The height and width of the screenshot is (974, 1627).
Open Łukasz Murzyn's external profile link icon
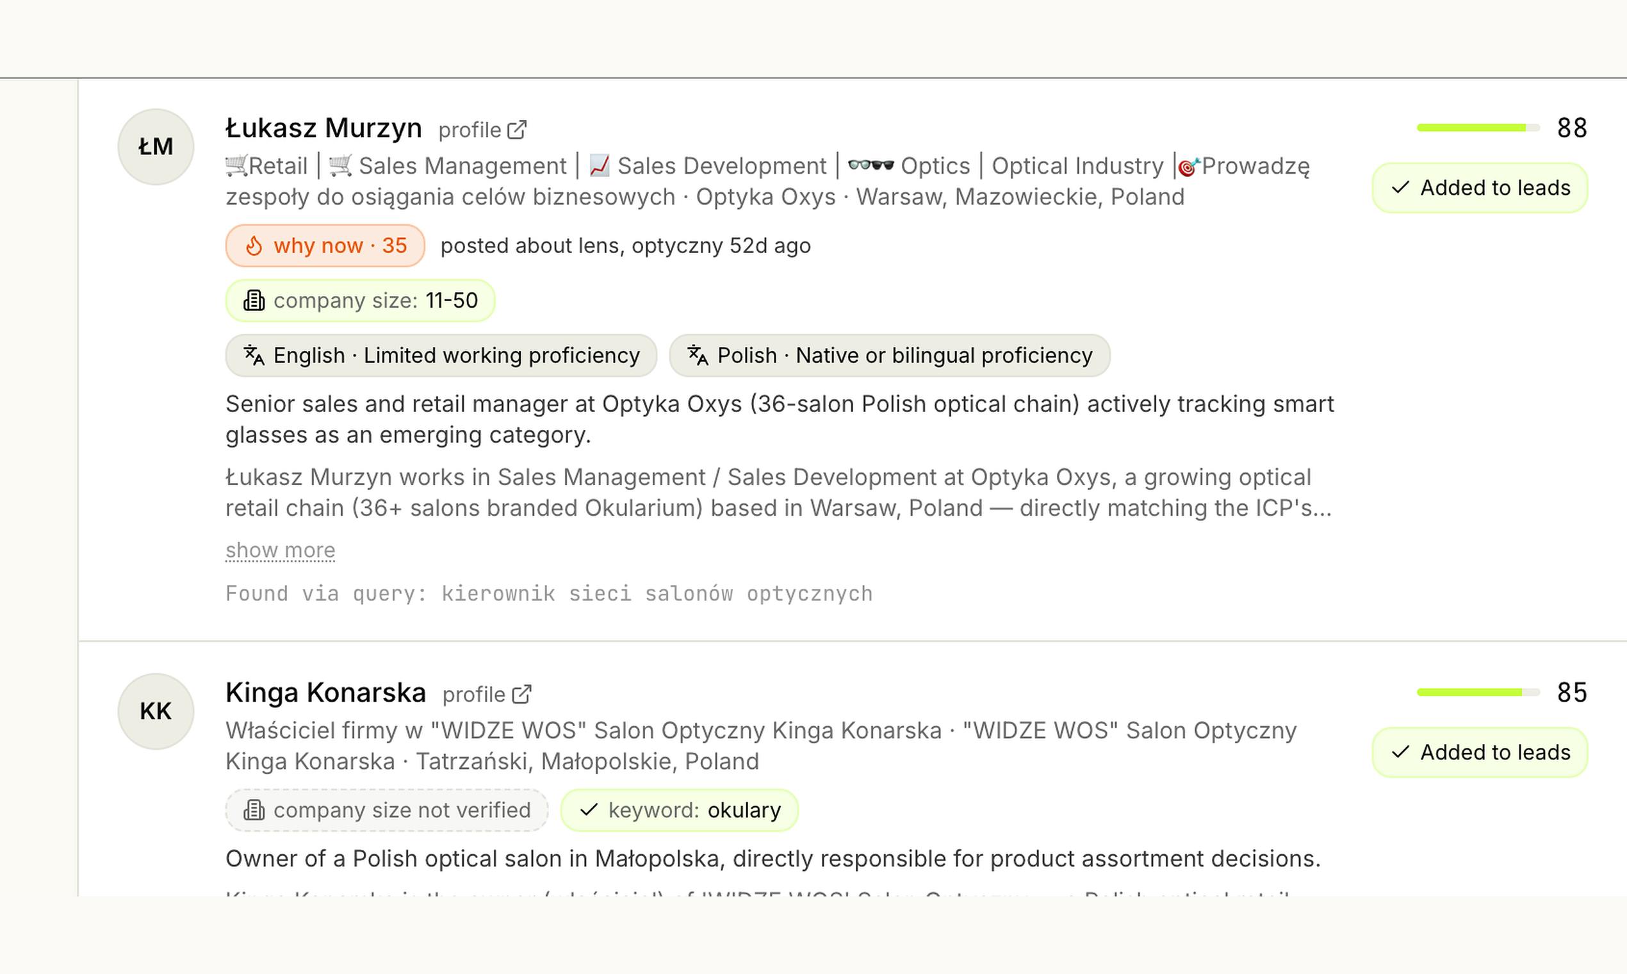click(517, 130)
